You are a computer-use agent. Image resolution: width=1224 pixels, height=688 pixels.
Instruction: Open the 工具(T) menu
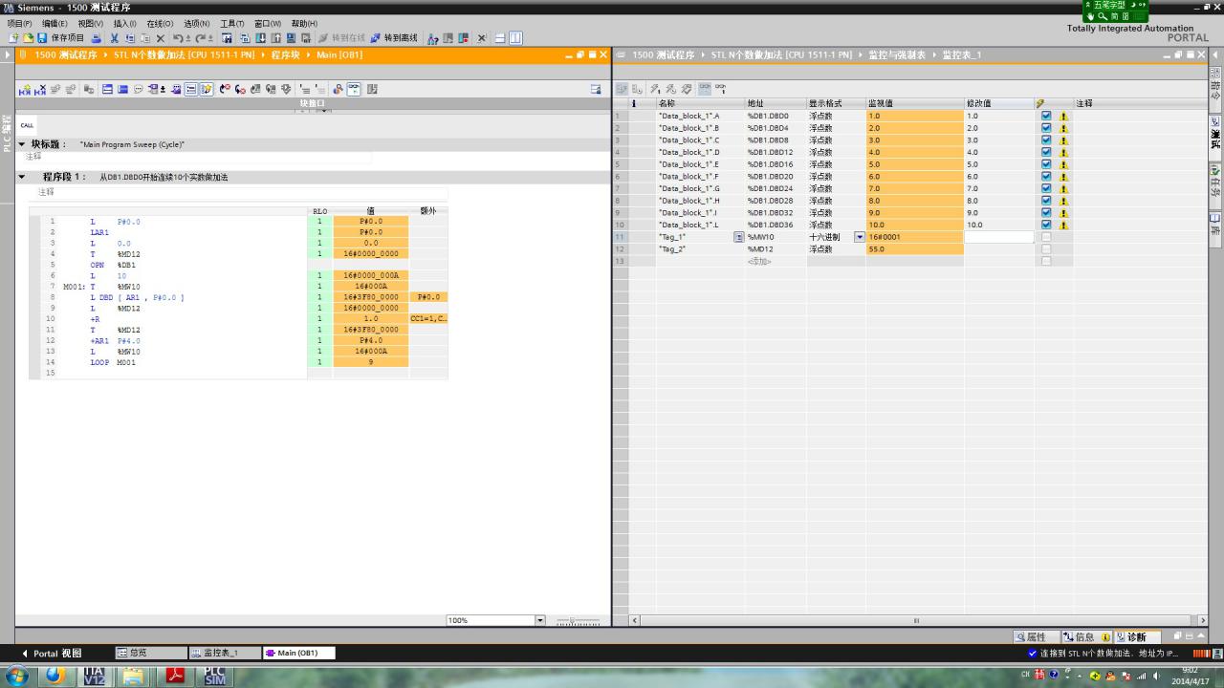(x=232, y=23)
